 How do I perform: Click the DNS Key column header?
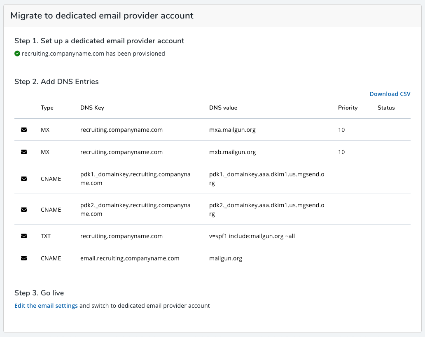click(x=92, y=108)
